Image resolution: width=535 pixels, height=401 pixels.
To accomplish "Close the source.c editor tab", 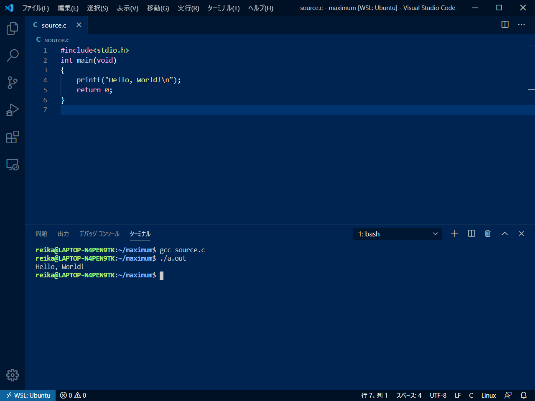I will pos(79,25).
